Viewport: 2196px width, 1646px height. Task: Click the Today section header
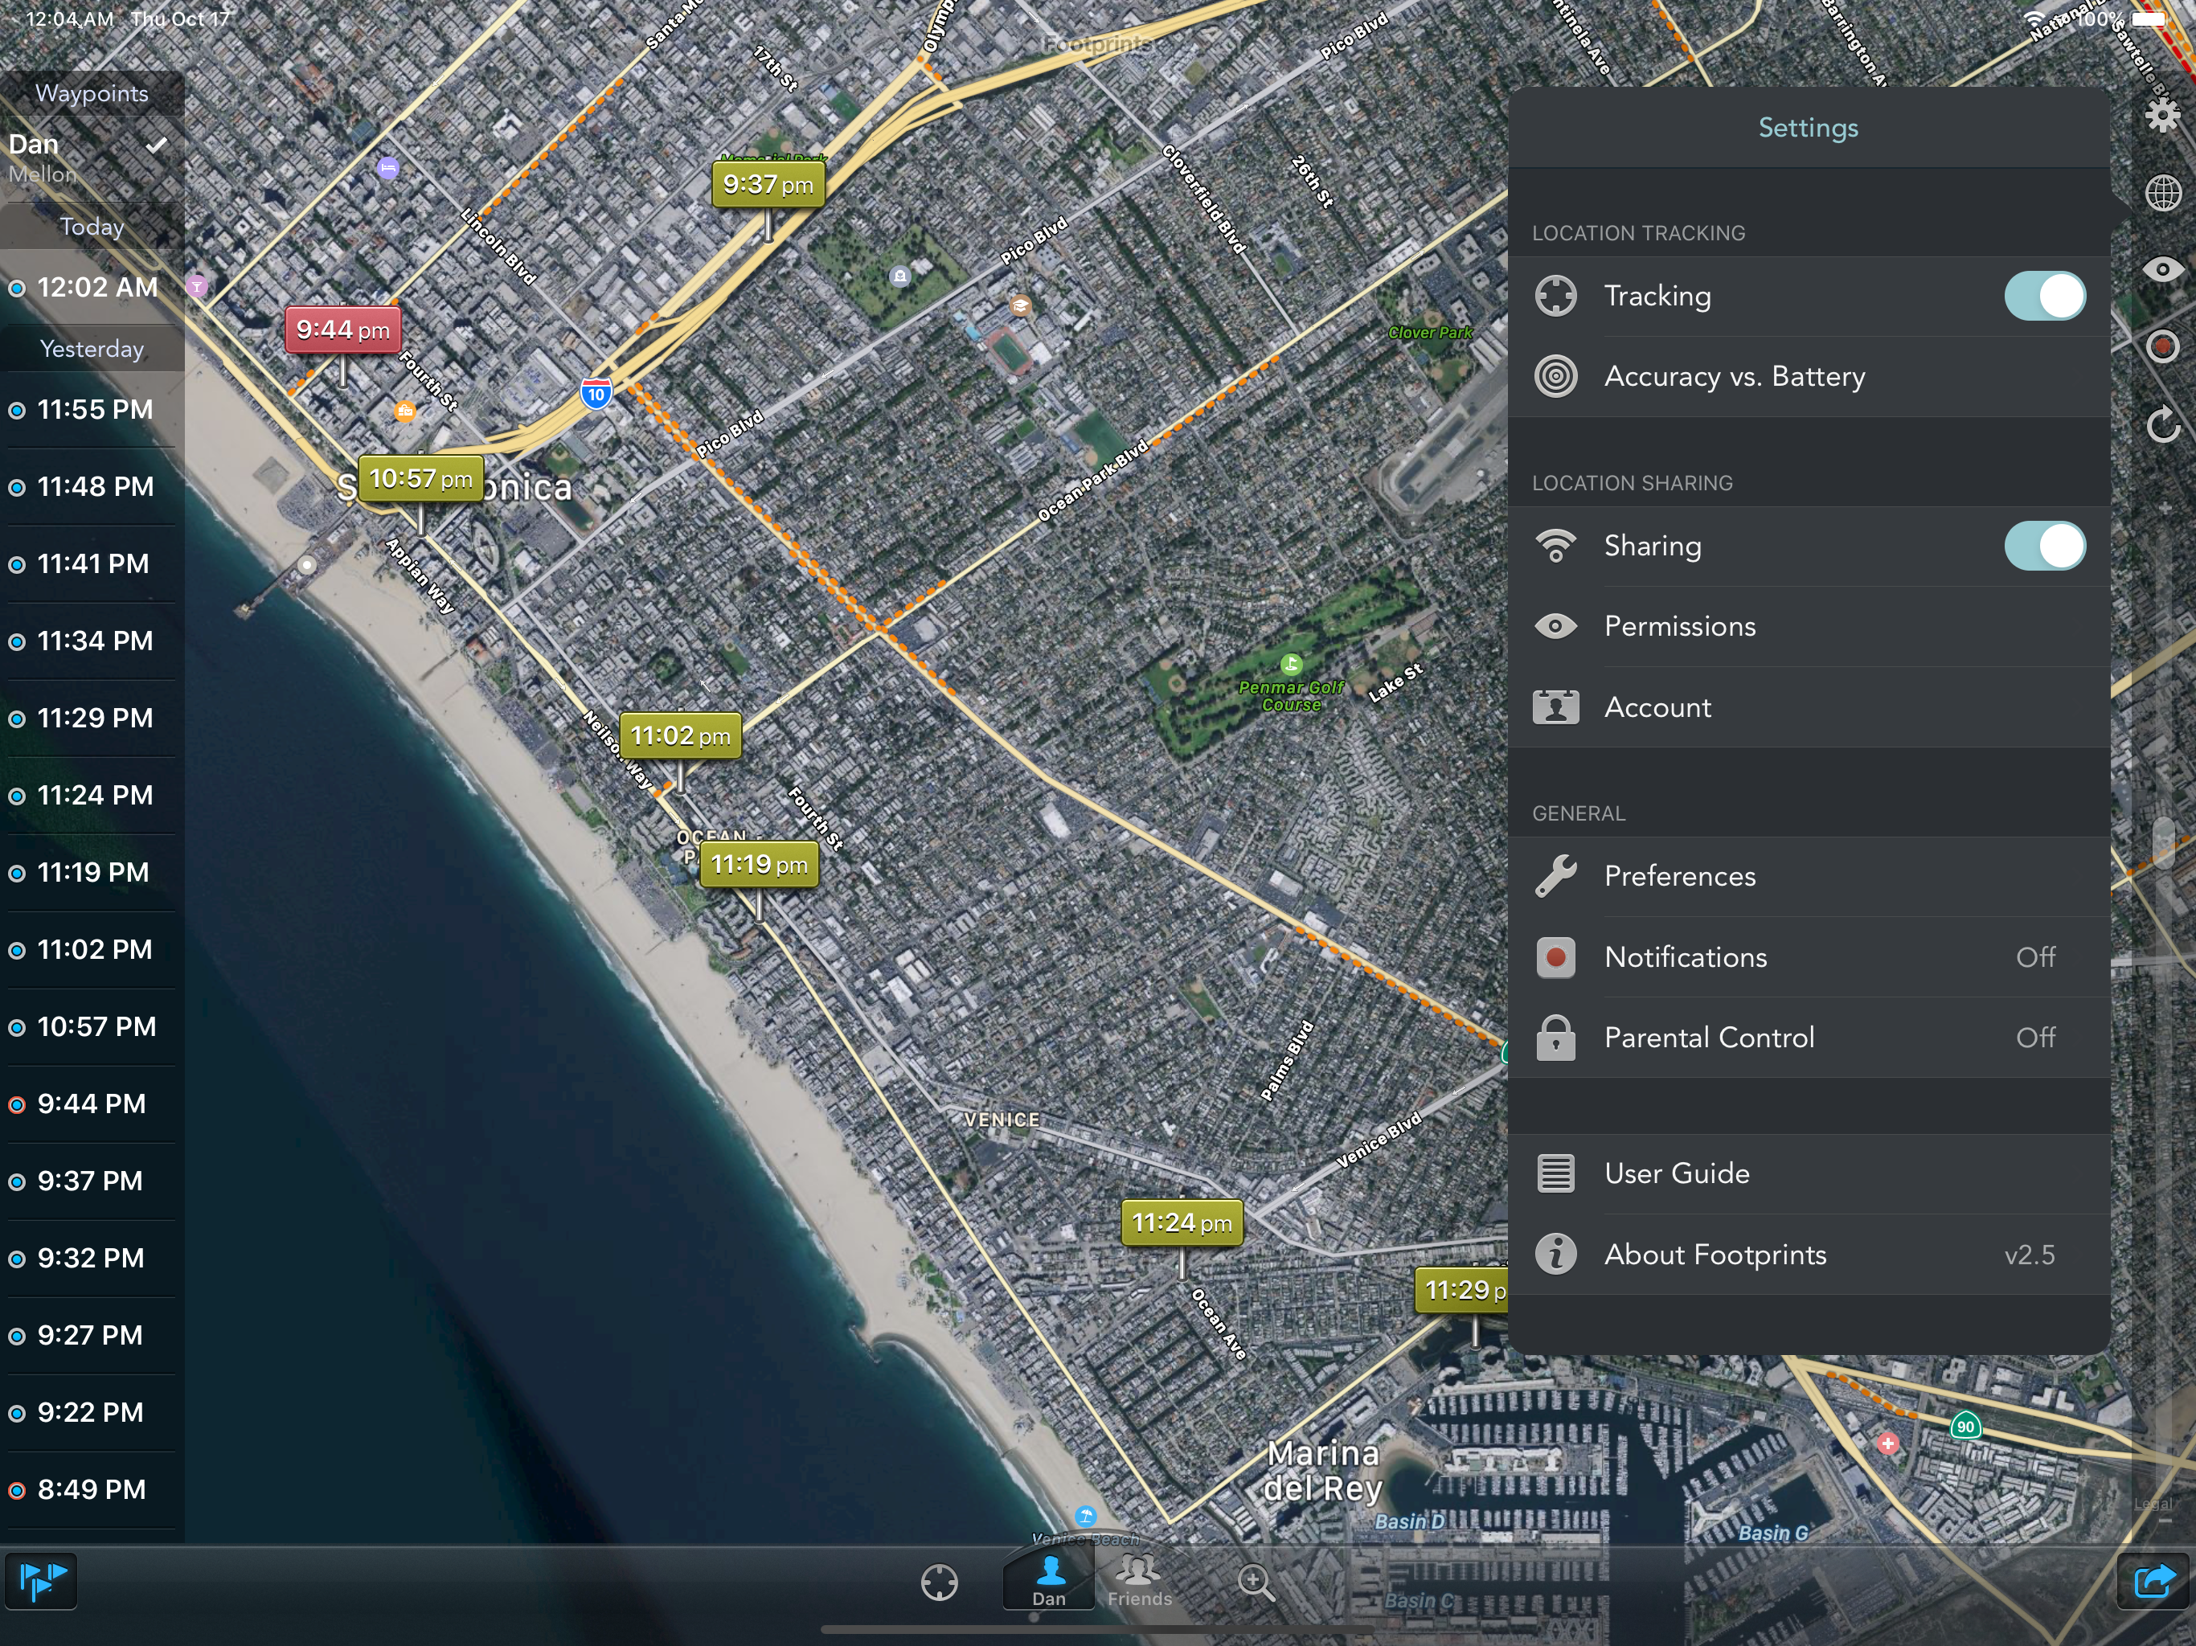92,227
